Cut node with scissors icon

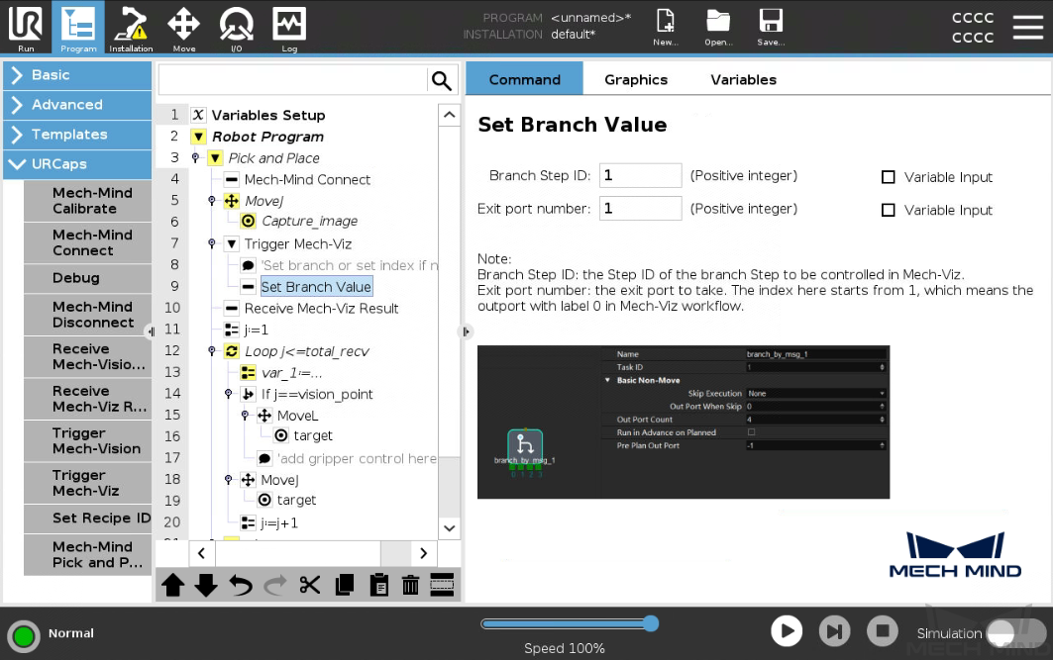click(310, 585)
